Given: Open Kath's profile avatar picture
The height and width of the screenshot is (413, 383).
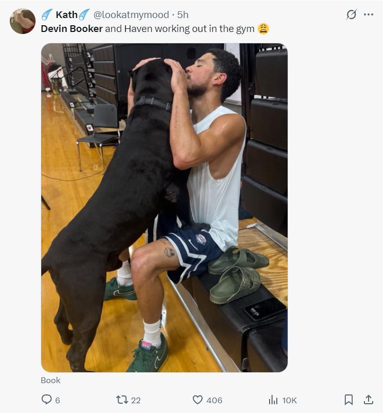Looking at the screenshot, I should click(x=23, y=21).
